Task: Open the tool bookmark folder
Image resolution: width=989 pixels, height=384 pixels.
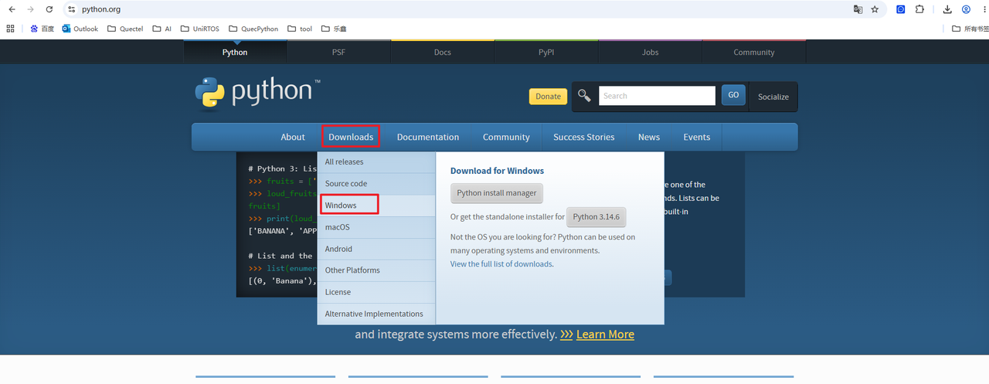Action: [300, 29]
